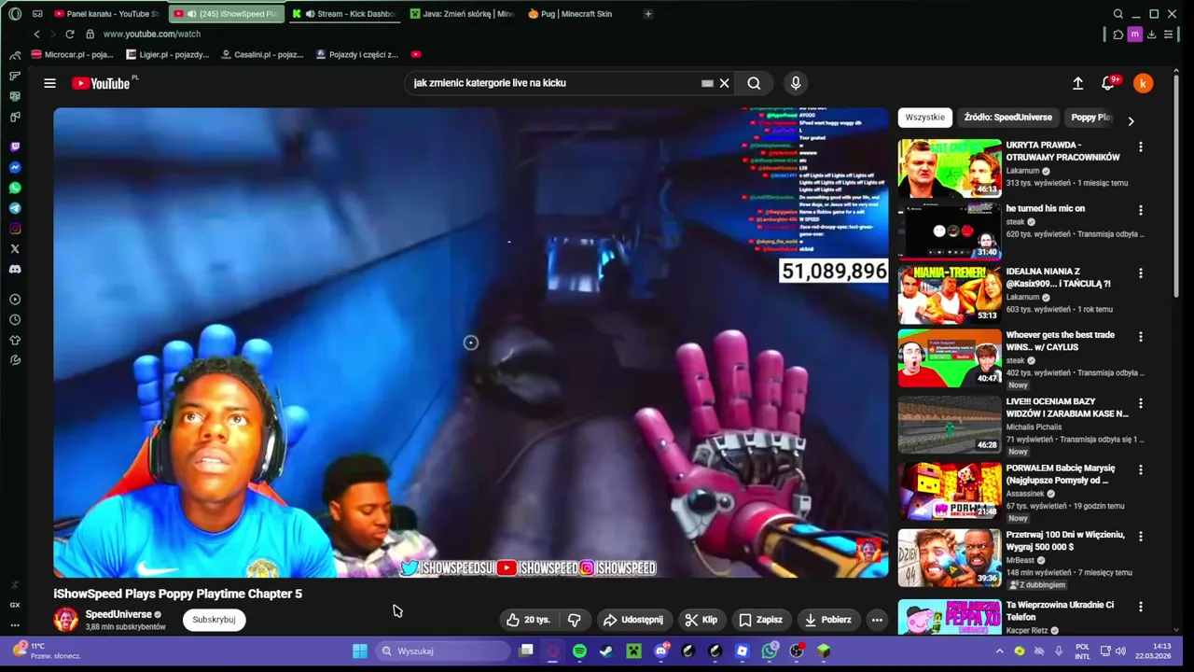Share the video via Udostępnij

[633, 620]
